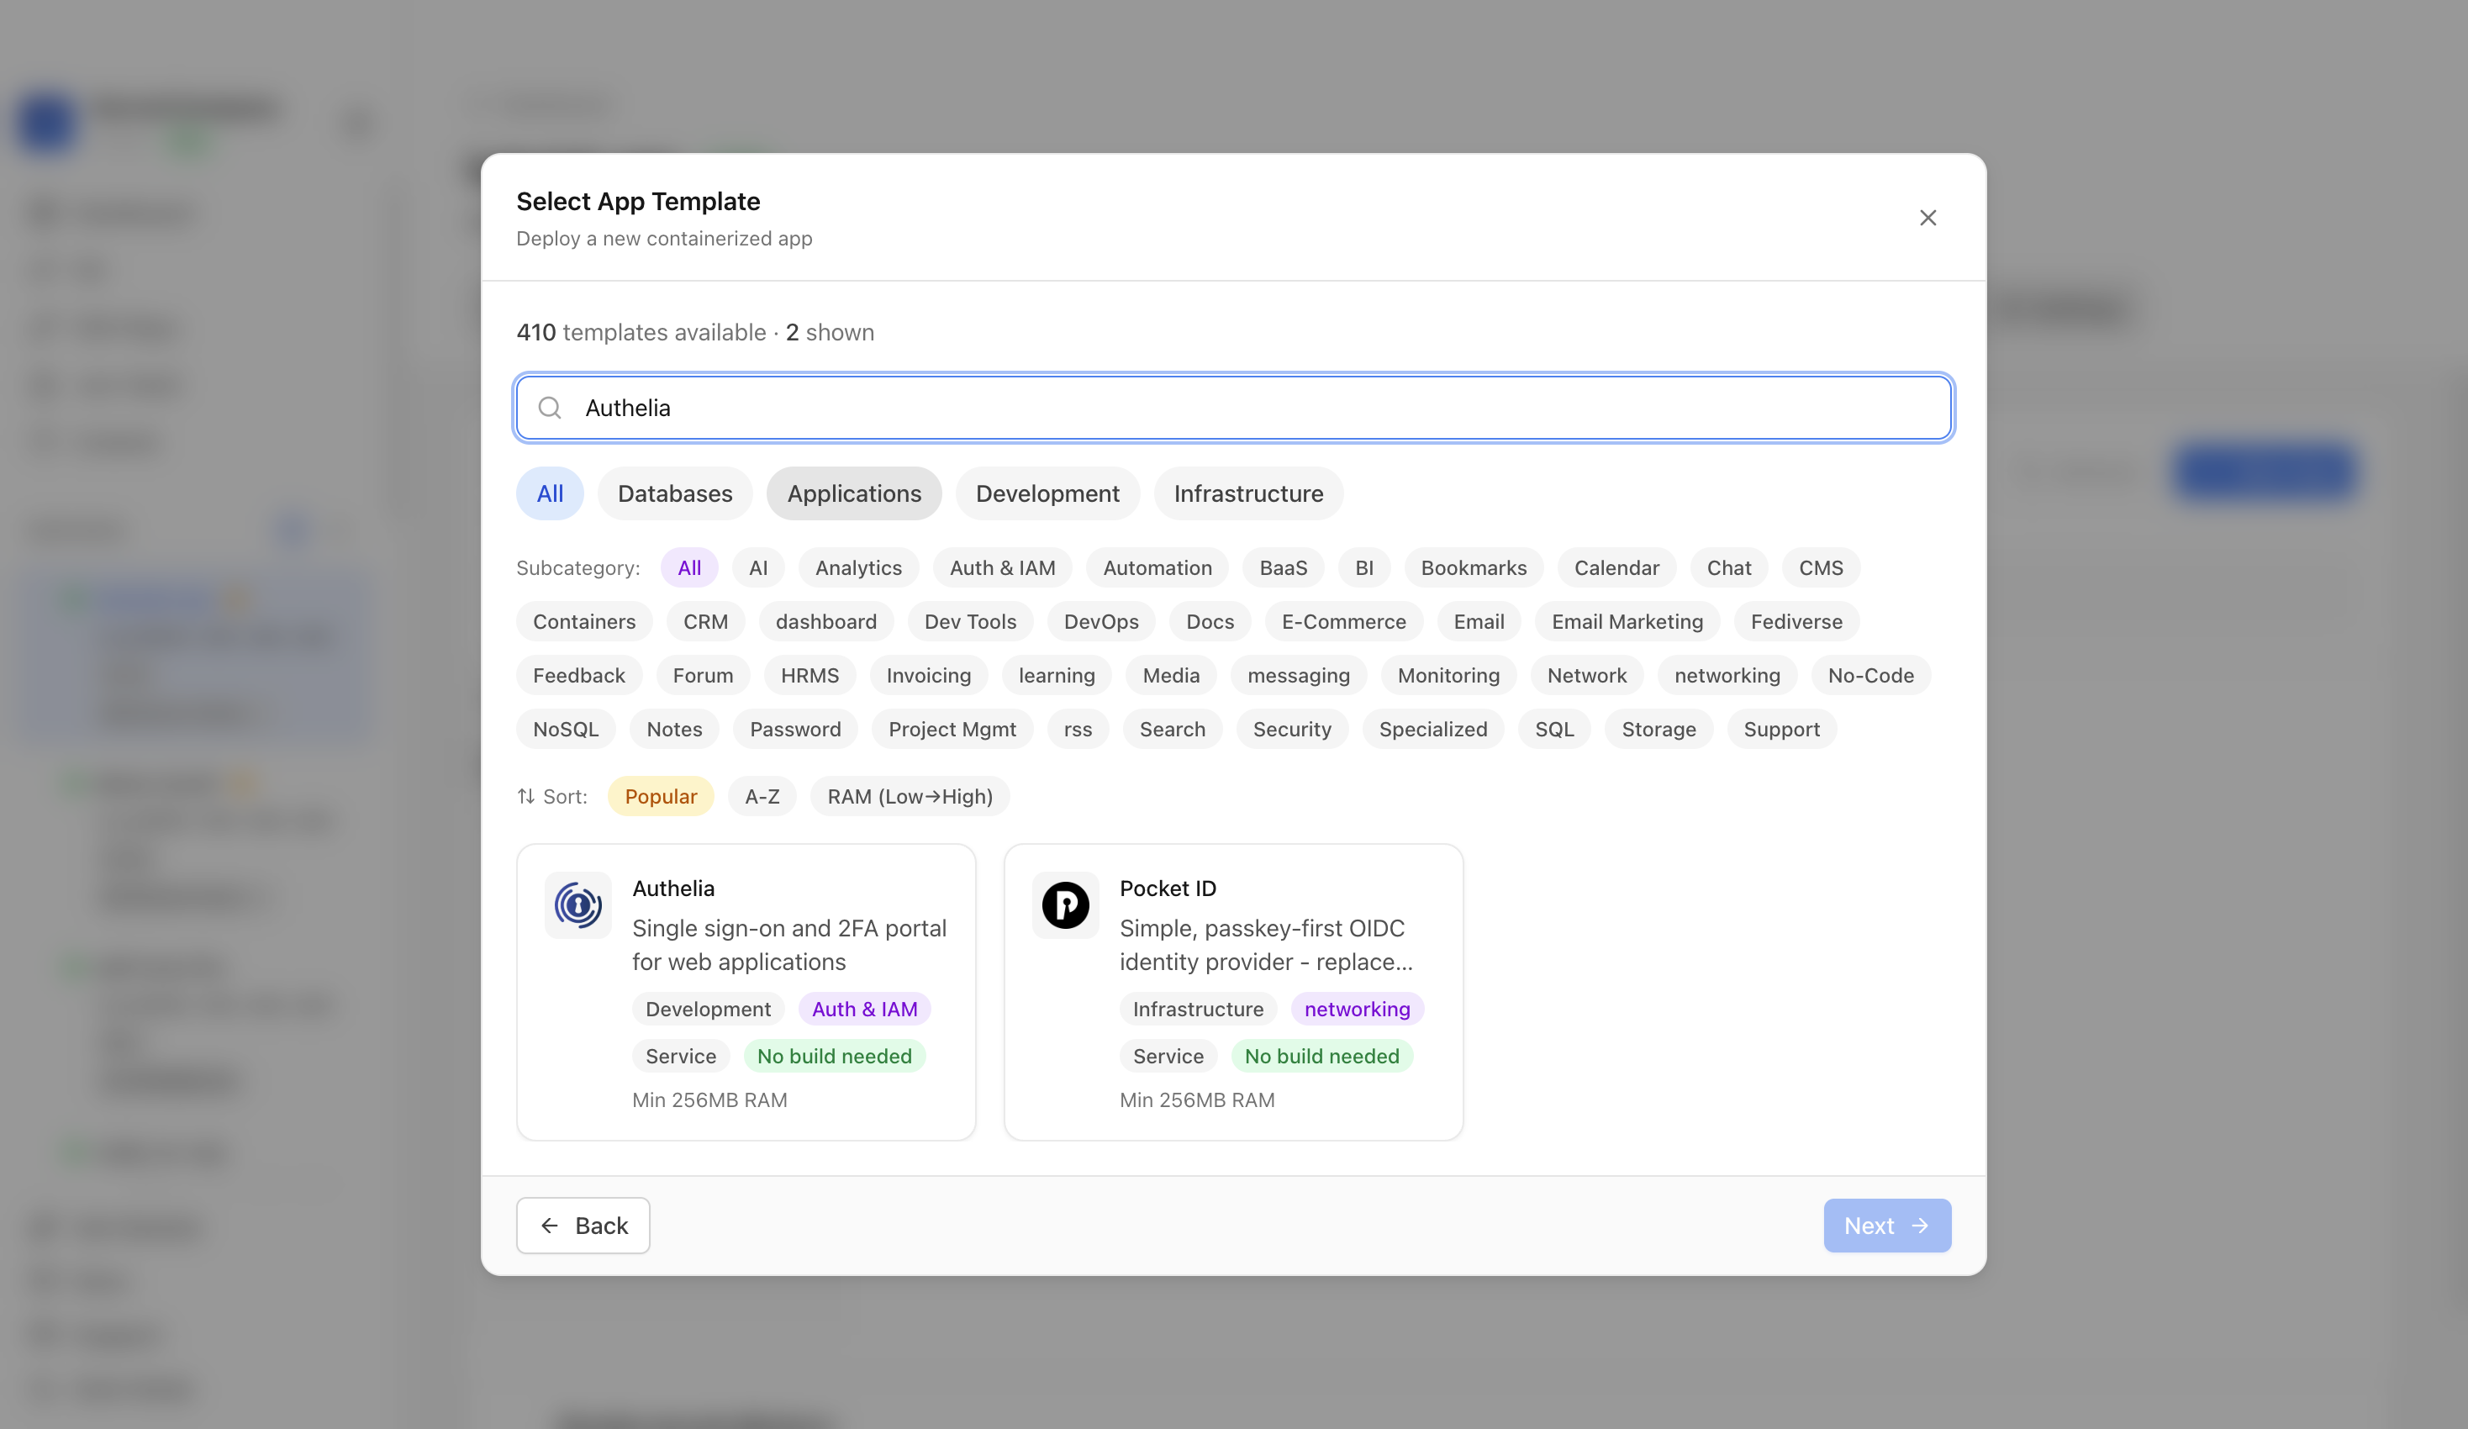Filter by Search subcategory chip
The width and height of the screenshot is (2468, 1429).
[x=1173, y=730]
